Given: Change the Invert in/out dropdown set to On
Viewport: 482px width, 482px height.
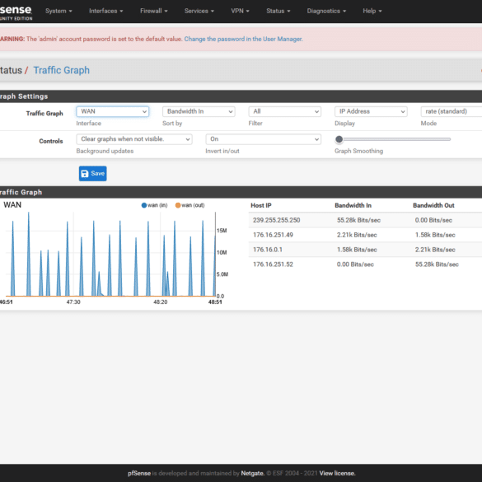Looking at the screenshot, I should (x=263, y=139).
